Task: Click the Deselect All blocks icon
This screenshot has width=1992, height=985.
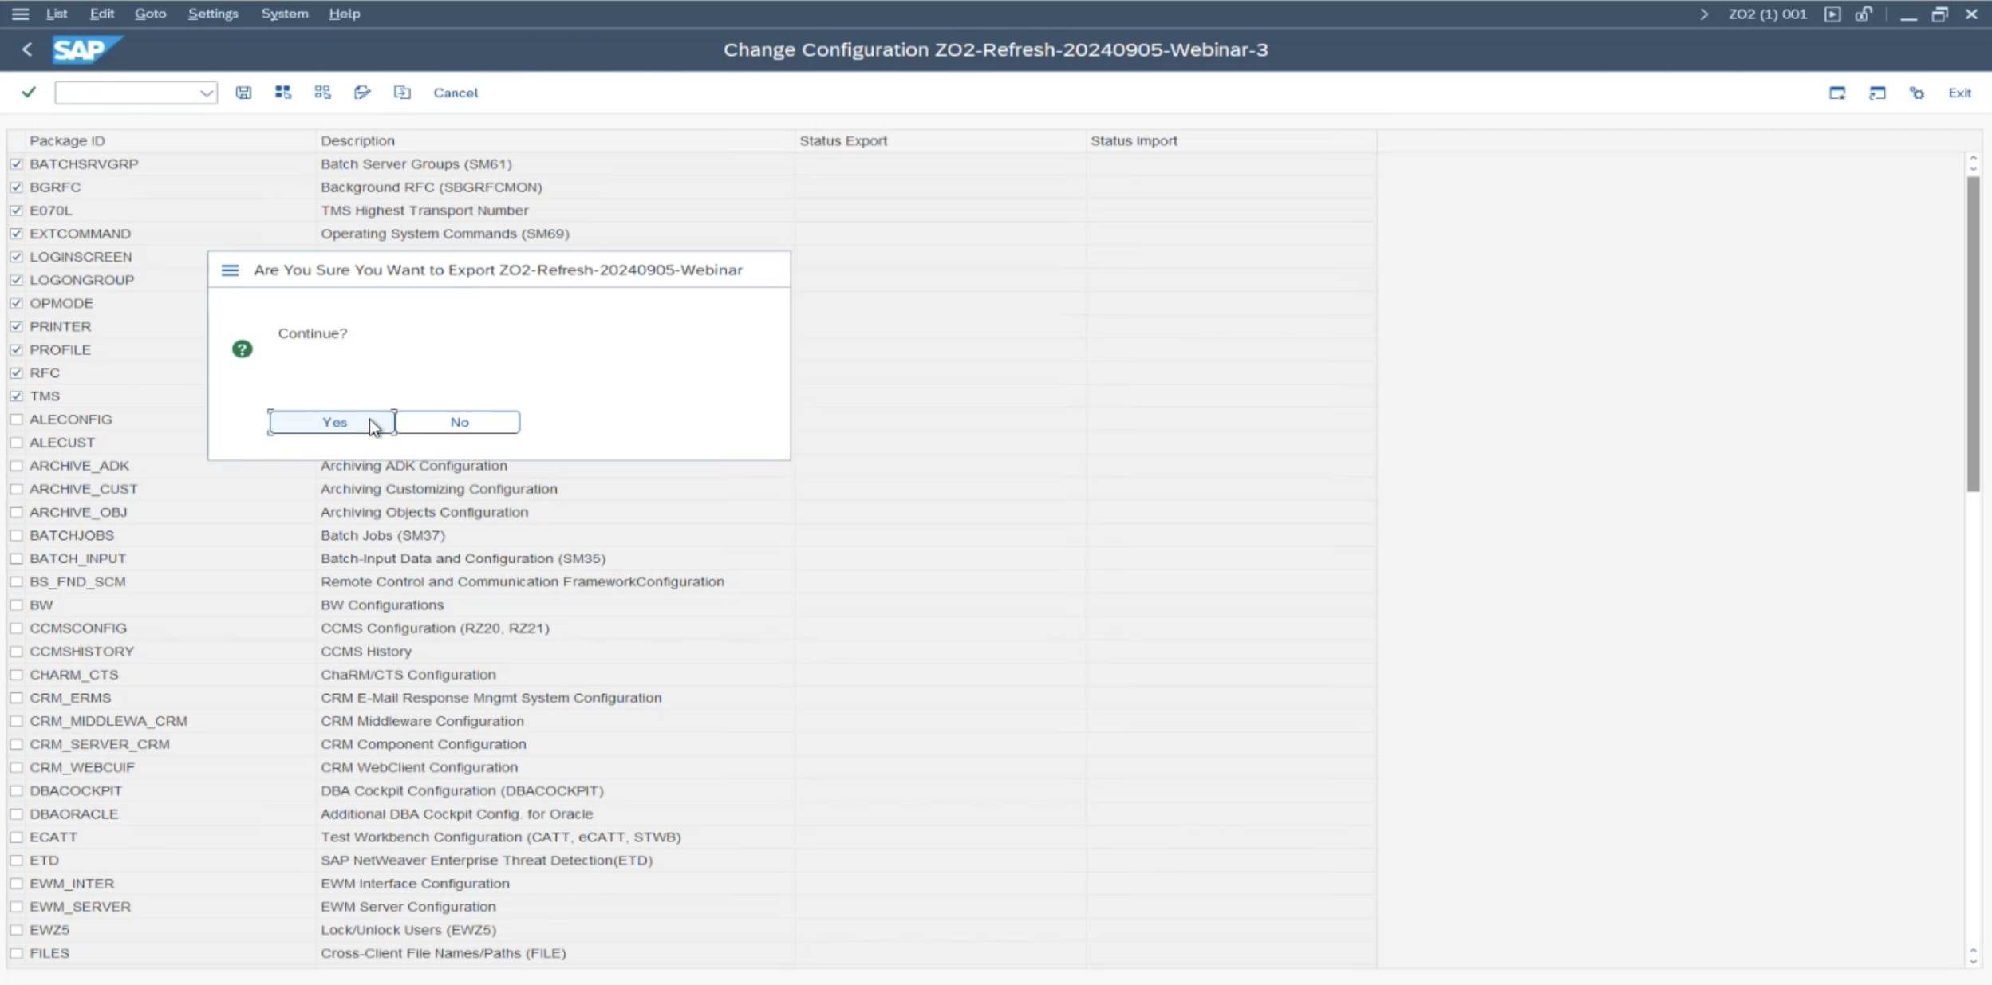Action: click(322, 93)
